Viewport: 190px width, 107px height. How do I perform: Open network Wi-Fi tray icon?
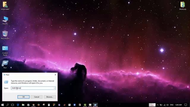point(164,105)
